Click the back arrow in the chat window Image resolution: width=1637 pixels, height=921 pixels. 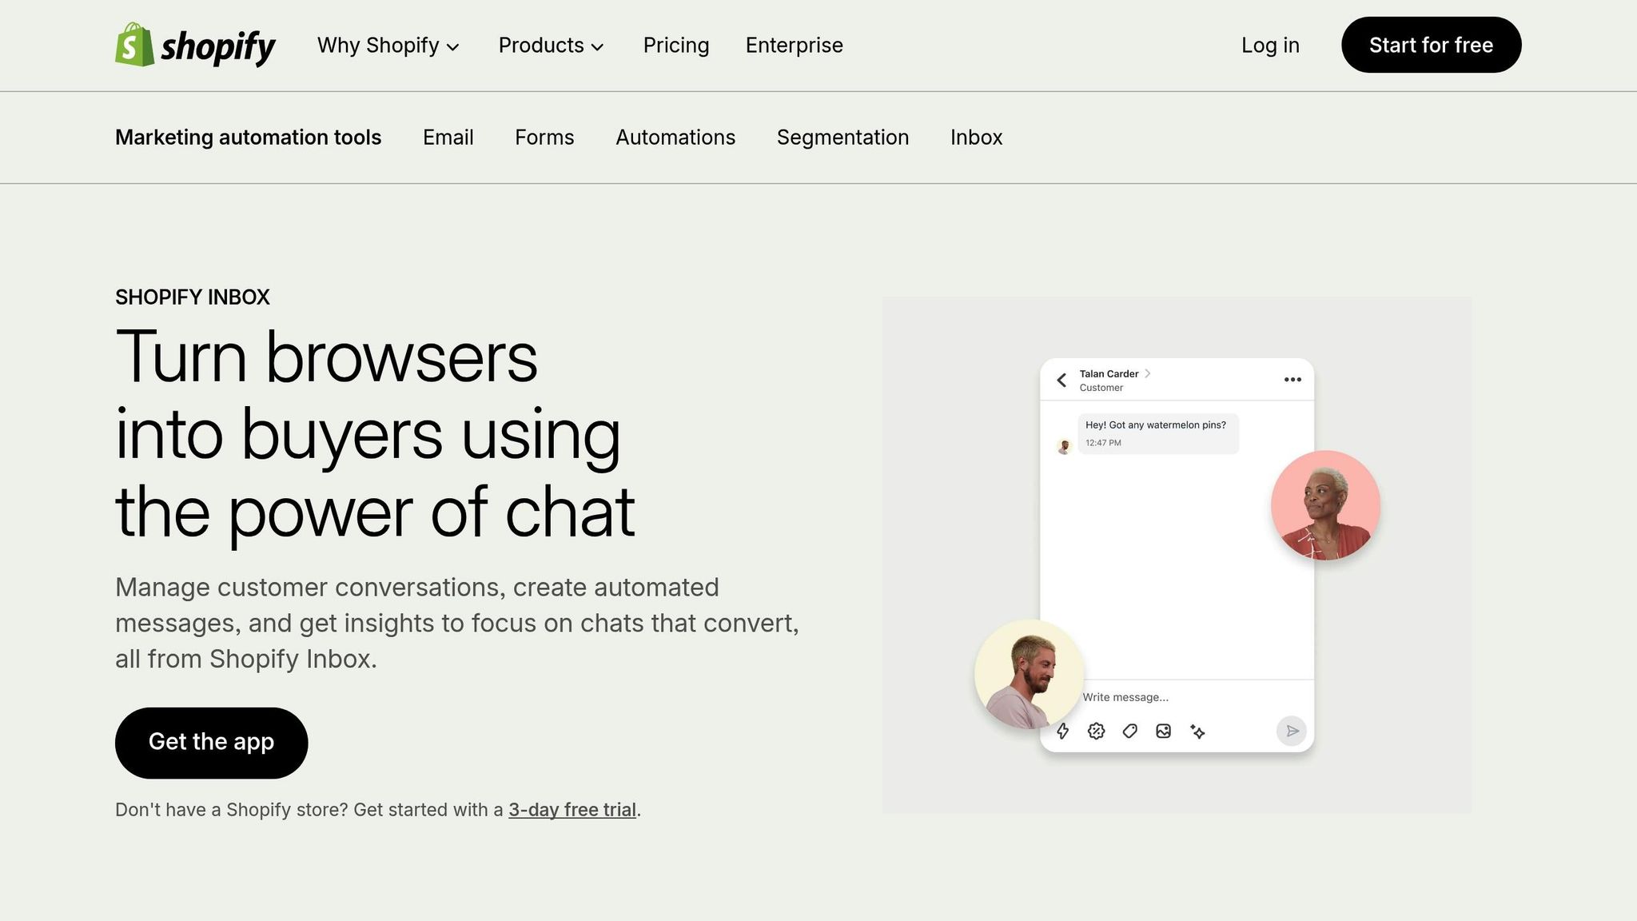[1061, 380]
